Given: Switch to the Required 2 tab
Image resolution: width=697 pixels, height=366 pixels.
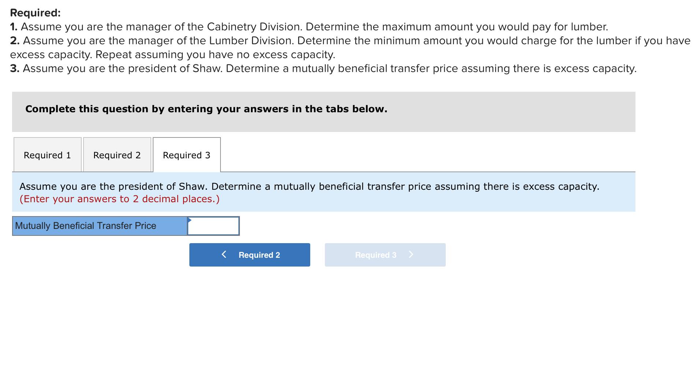Looking at the screenshot, I should tap(116, 155).
